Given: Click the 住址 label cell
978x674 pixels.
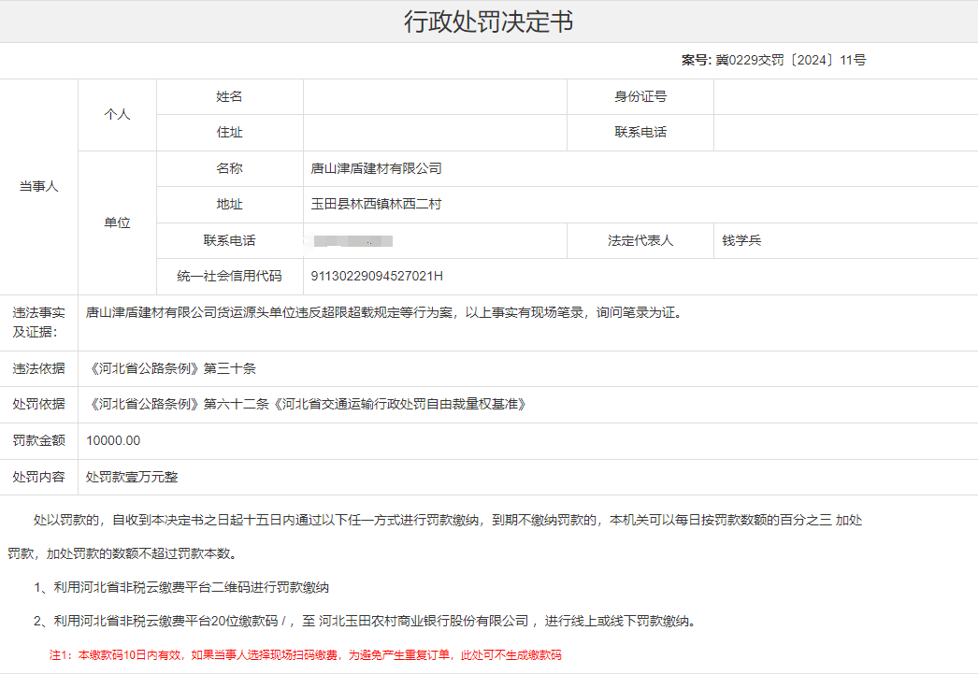Looking at the screenshot, I should click(x=229, y=132).
